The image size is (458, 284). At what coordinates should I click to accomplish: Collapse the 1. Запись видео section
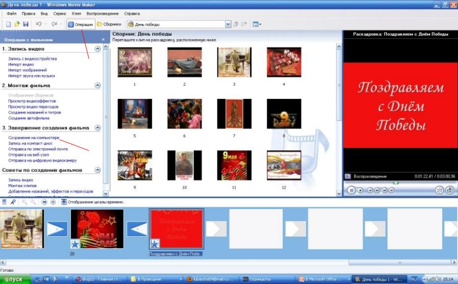[98, 49]
